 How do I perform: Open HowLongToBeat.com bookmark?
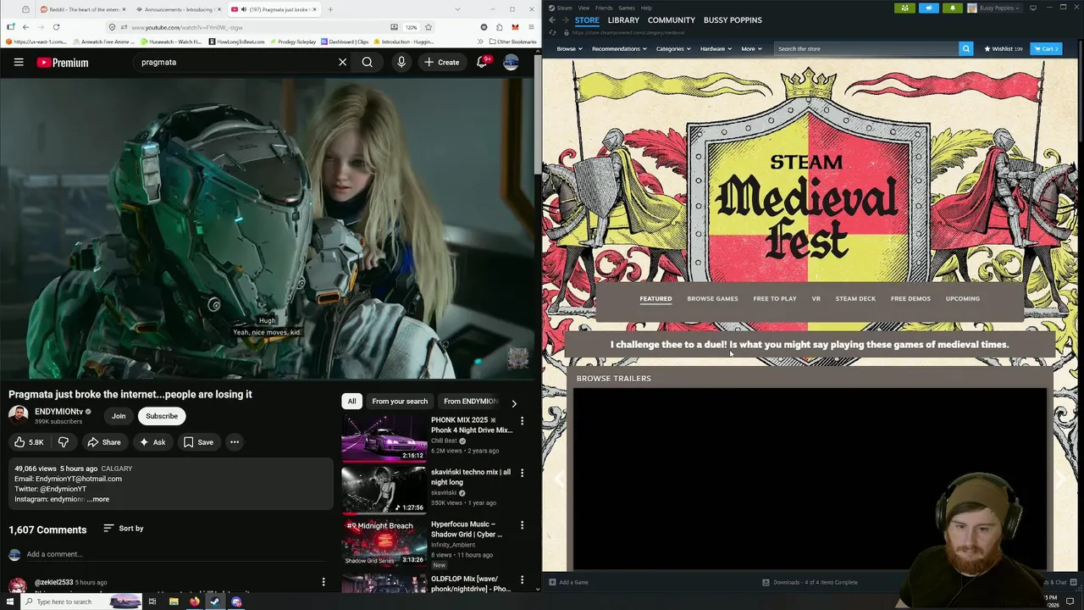[x=236, y=42]
